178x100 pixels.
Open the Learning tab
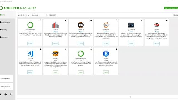[x=4, y=30]
